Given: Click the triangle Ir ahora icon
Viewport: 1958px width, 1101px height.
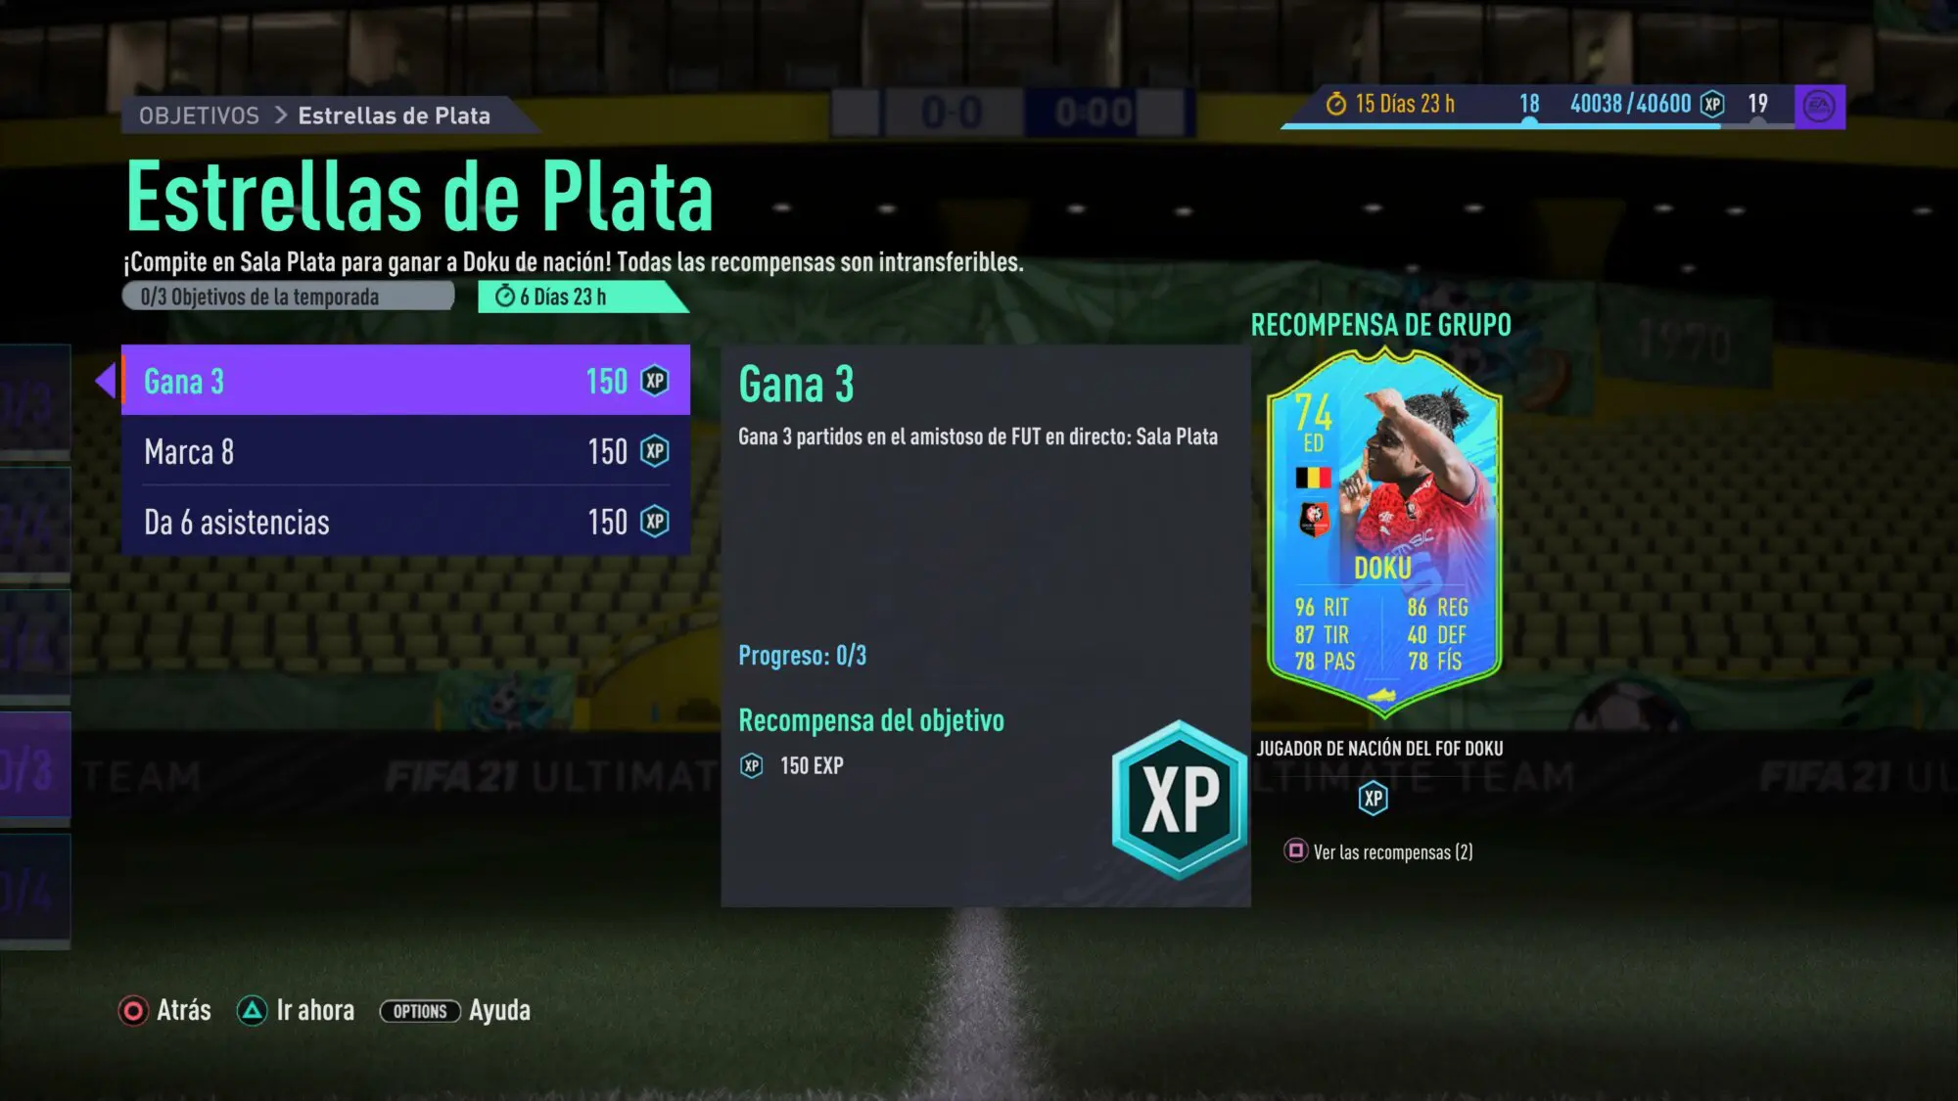Looking at the screenshot, I should pyautogui.click(x=252, y=1011).
